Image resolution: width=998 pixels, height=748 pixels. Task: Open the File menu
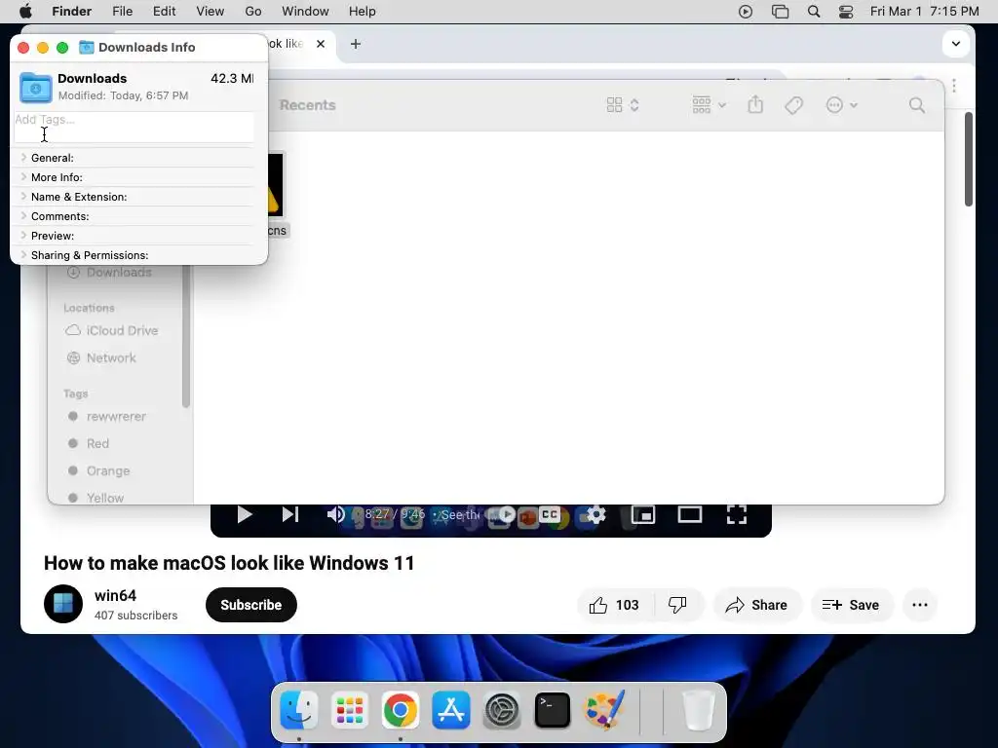click(x=122, y=12)
